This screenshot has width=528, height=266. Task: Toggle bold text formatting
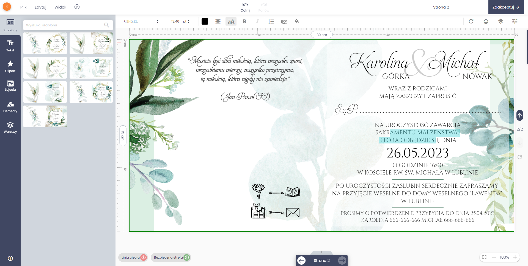point(244,21)
